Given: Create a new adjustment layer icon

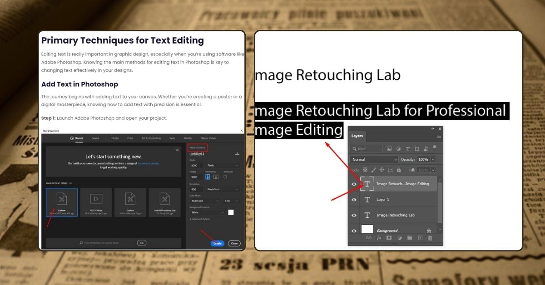Looking at the screenshot, I should [x=399, y=238].
